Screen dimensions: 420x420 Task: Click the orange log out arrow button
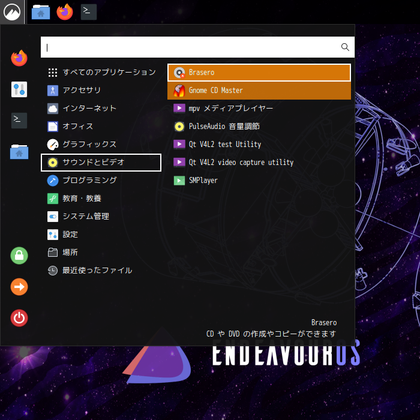click(19, 287)
